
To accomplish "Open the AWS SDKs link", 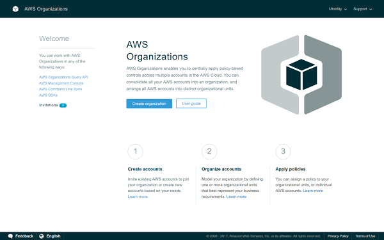I will click(x=48, y=95).
